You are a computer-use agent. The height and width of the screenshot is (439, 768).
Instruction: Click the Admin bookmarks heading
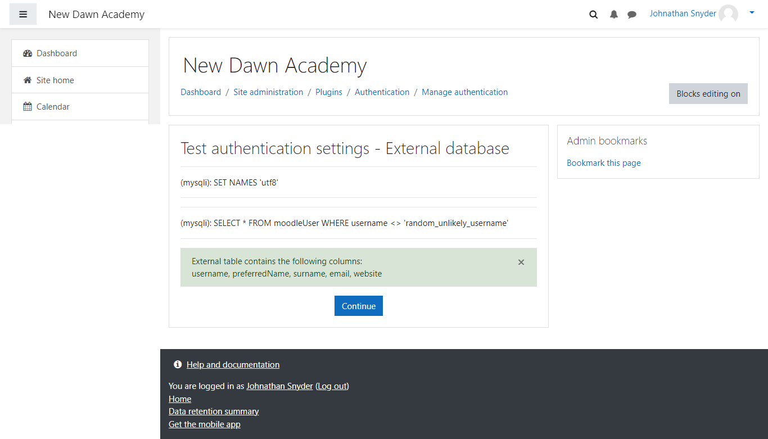pos(607,141)
